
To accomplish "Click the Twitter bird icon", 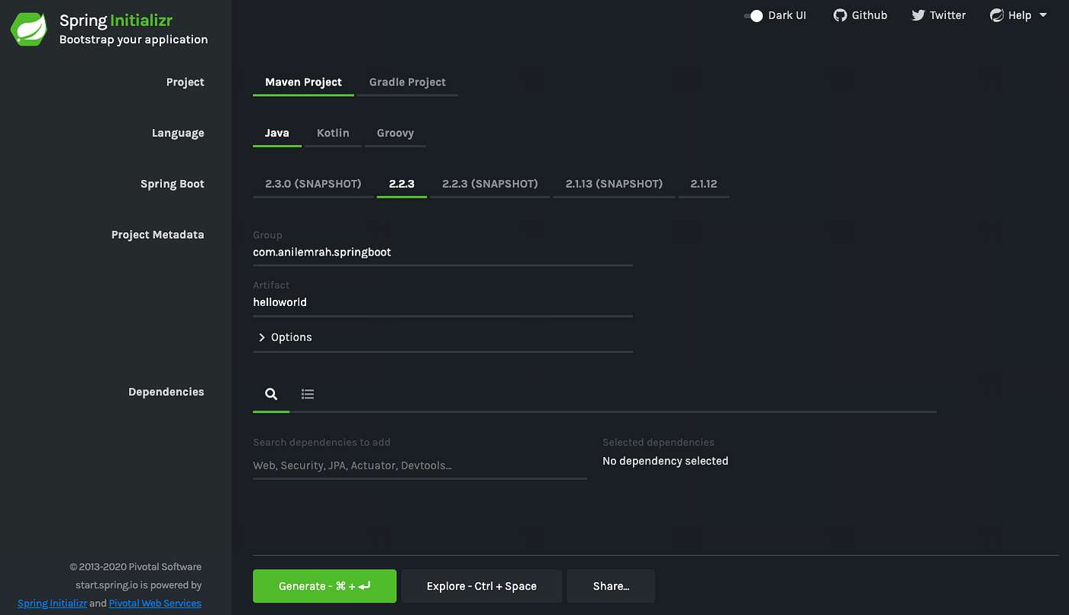I will (x=919, y=15).
